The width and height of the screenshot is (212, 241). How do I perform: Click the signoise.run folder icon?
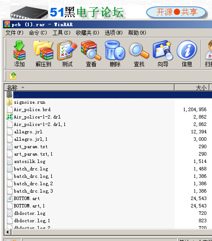(10, 102)
